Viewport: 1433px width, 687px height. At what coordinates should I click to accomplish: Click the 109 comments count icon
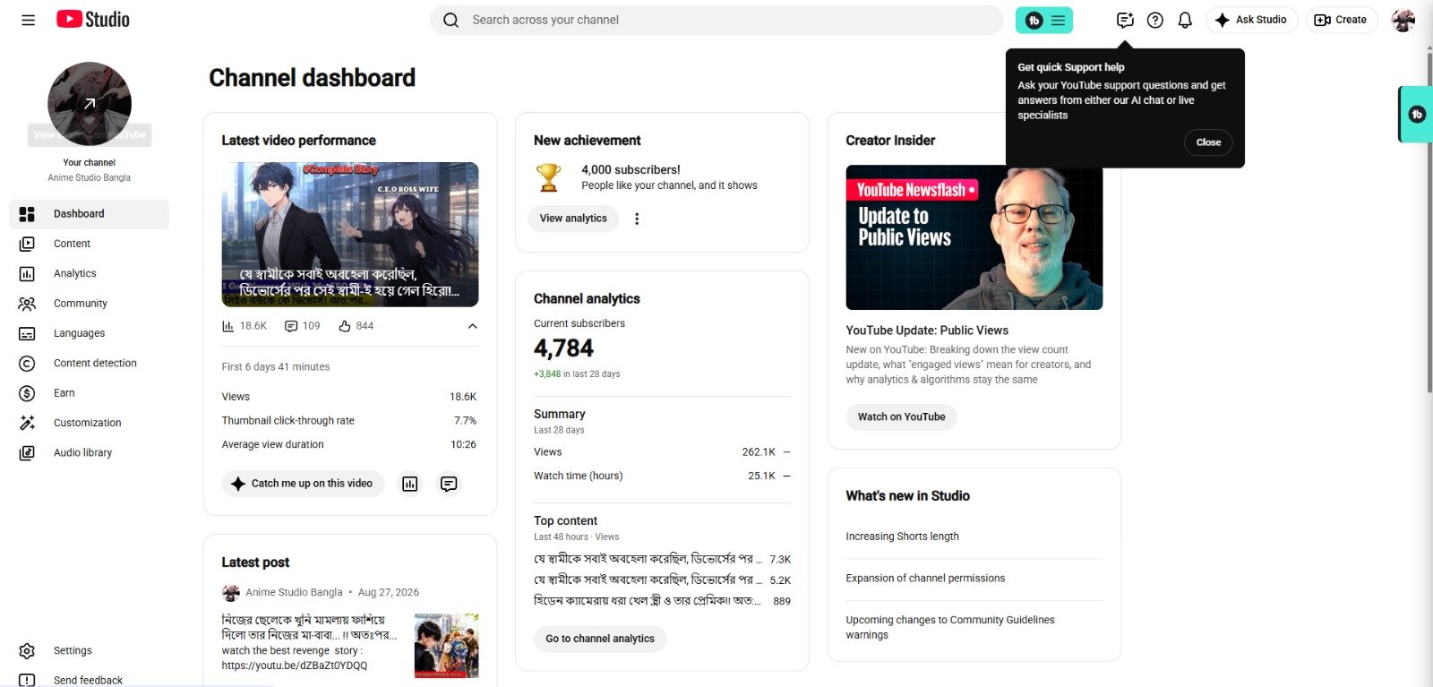291,326
